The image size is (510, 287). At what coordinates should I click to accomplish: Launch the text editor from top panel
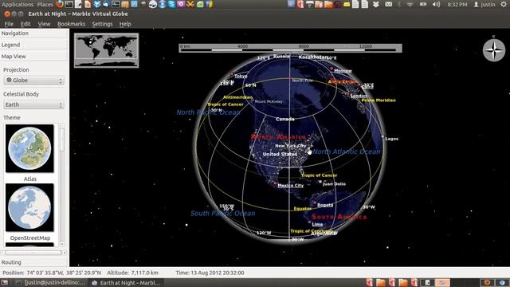point(78,4)
